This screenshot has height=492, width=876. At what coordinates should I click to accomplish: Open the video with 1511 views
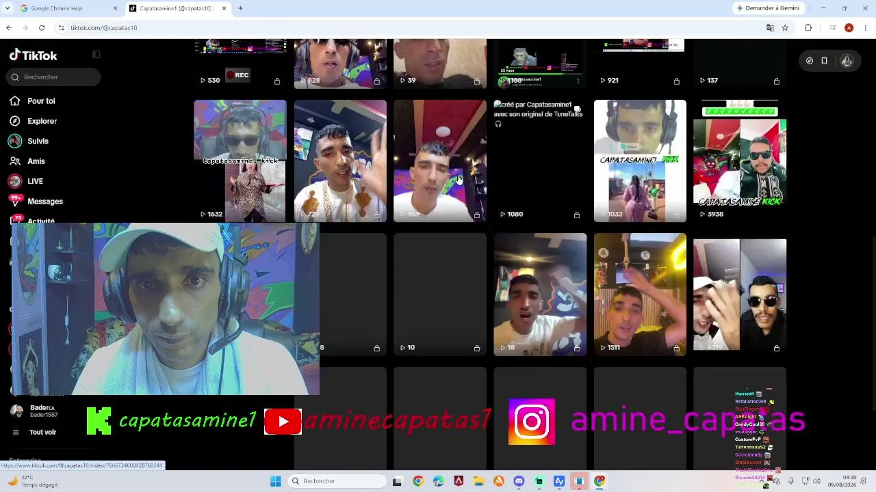point(640,295)
